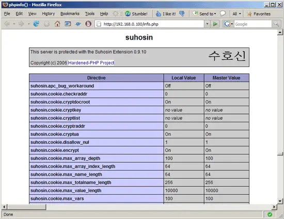The height and width of the screenshot is (219, 284).
Task: Click the vertical scrollbar down arrow
Action: tap(280, 201)
